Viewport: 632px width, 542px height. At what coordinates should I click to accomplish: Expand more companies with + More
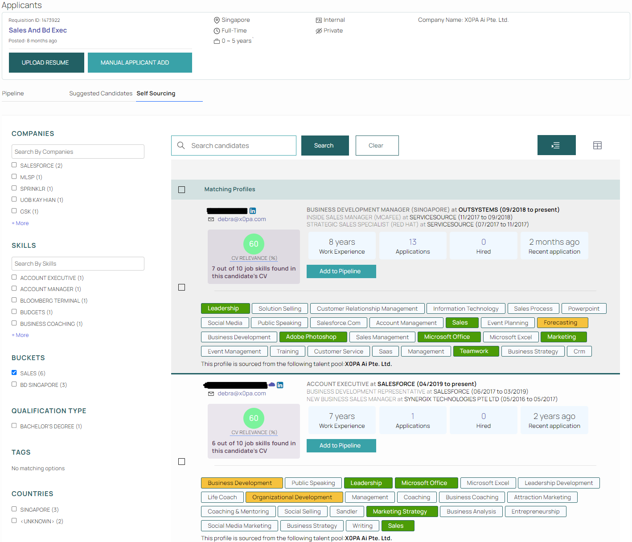(x=20, y=223)
